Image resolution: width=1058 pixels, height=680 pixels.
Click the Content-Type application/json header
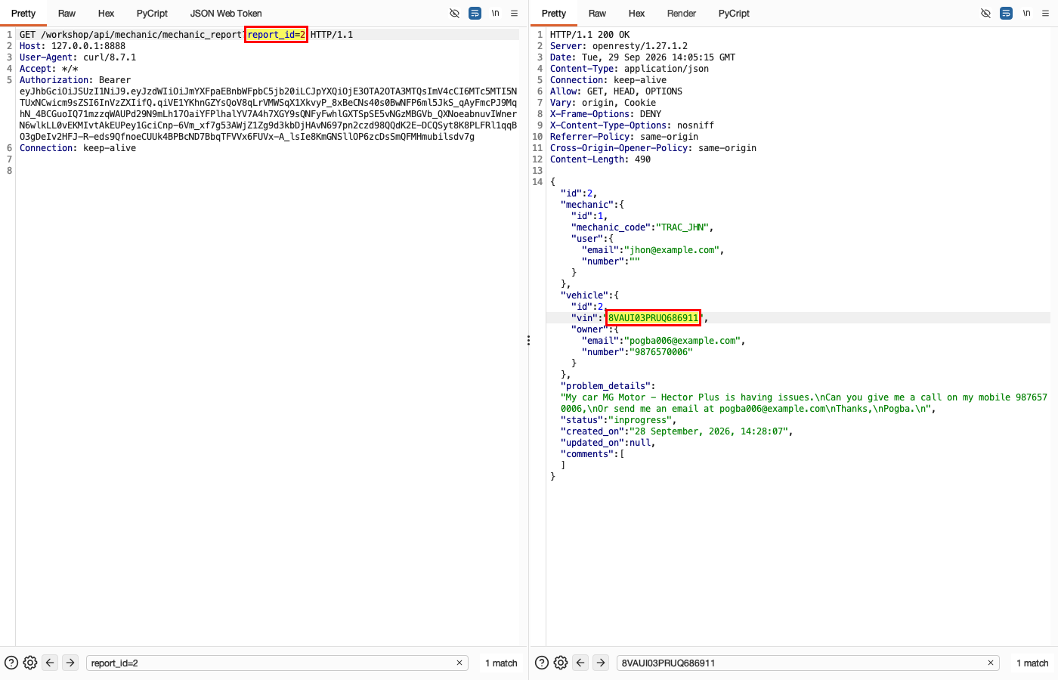click(x=630, y=69)
